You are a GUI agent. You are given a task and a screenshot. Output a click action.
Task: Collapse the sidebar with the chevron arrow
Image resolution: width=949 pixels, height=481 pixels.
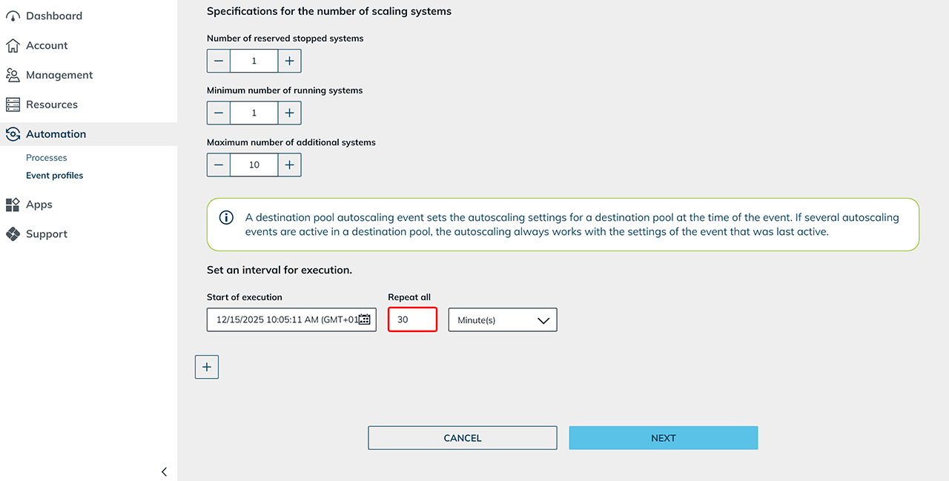164,471
